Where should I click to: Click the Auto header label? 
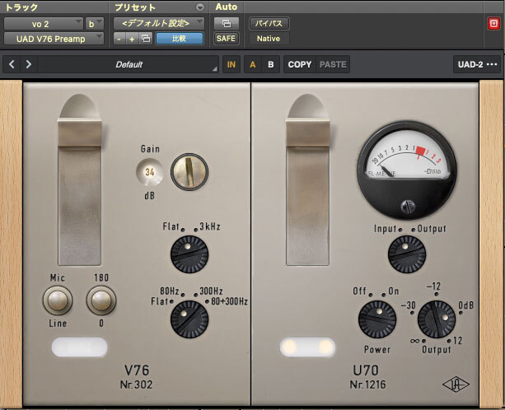pyautogui.click(x=227, y=7)
